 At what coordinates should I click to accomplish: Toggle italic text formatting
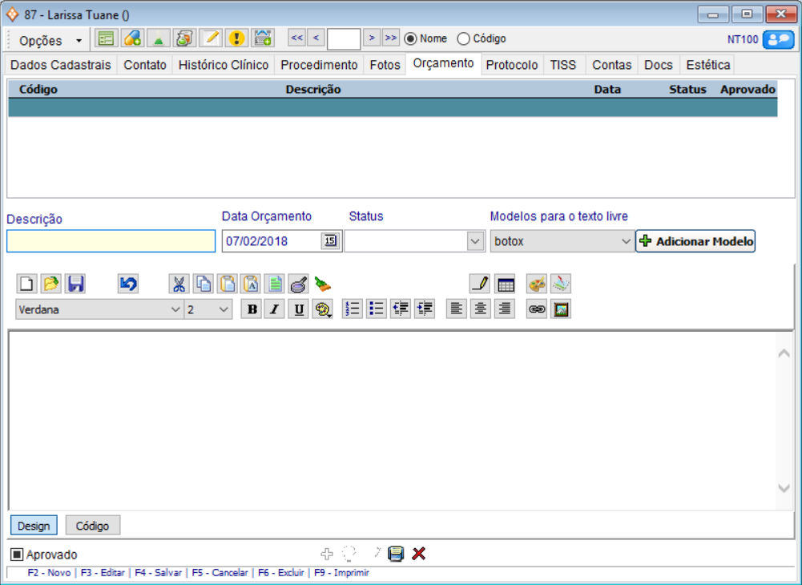pos(275,309)
